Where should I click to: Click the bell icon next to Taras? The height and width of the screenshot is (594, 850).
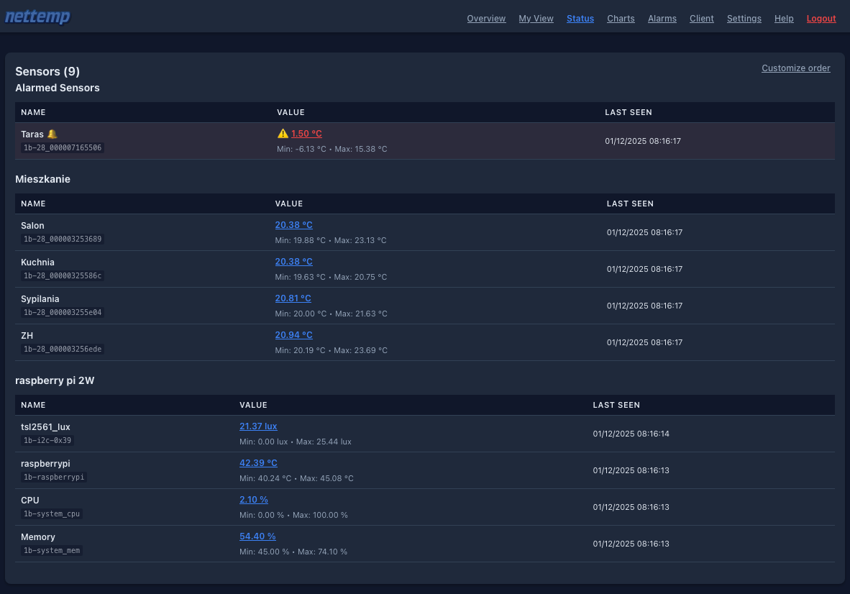[52, 134]
